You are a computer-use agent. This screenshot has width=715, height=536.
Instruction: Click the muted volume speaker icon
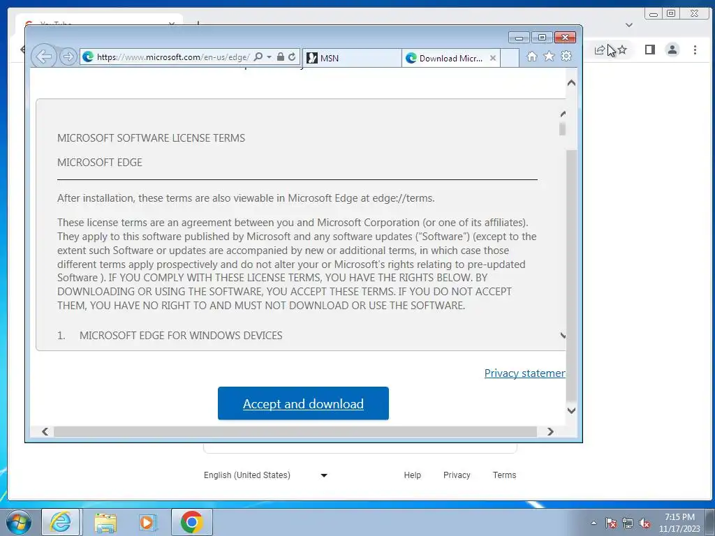[x=644, y=523]
